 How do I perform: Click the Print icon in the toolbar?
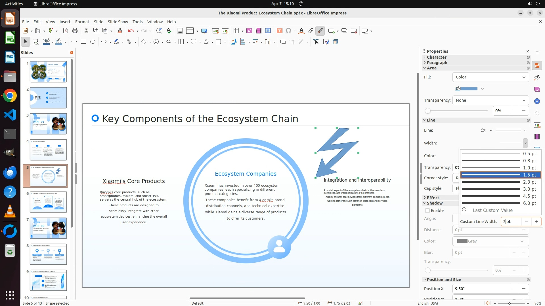click(75, 31)
